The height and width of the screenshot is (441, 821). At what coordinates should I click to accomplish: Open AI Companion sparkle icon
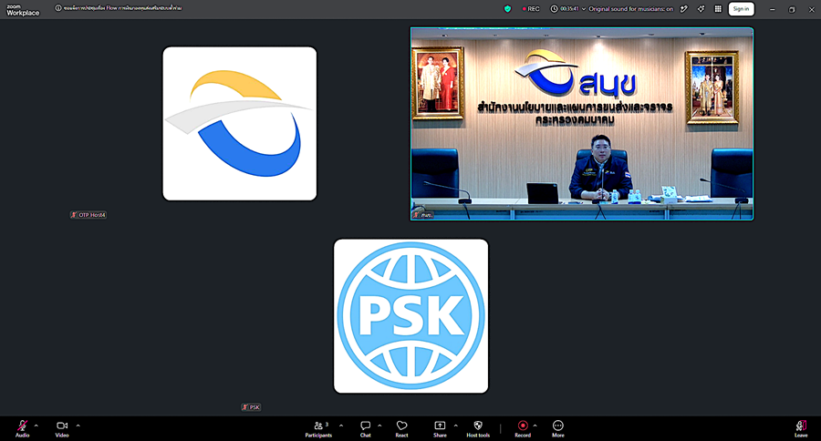click(x=701, y=9)
